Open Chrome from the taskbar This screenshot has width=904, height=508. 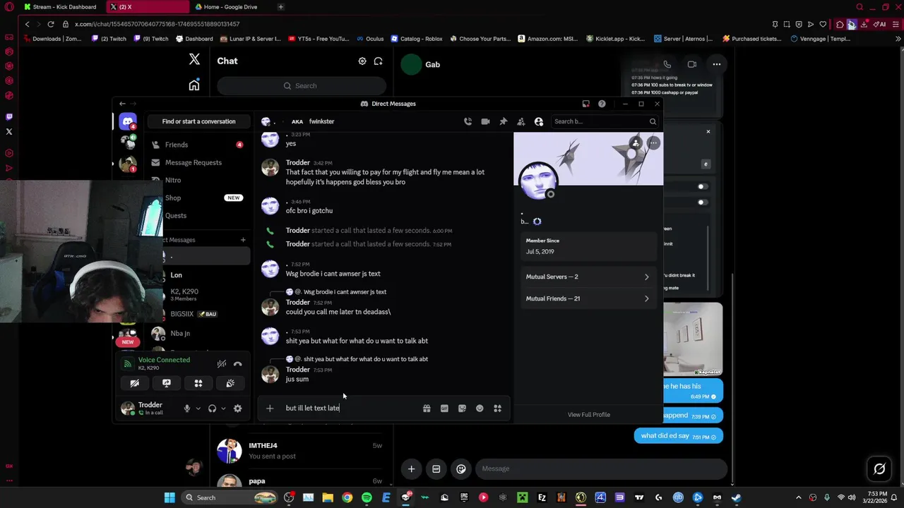point(347,497)
